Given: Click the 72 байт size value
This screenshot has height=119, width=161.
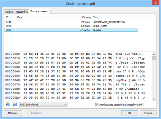Looking at the screenshot, I should click(x=85, y=22).
